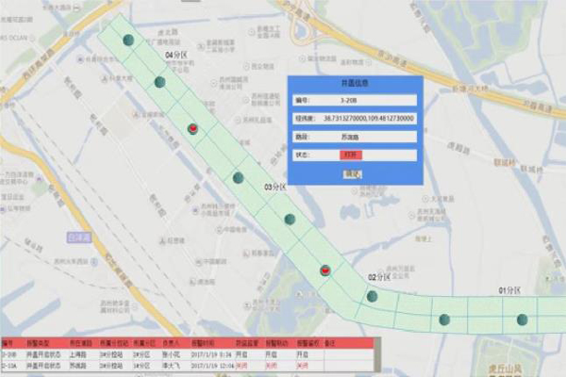Click the 01分区 zone label on map

509,290
